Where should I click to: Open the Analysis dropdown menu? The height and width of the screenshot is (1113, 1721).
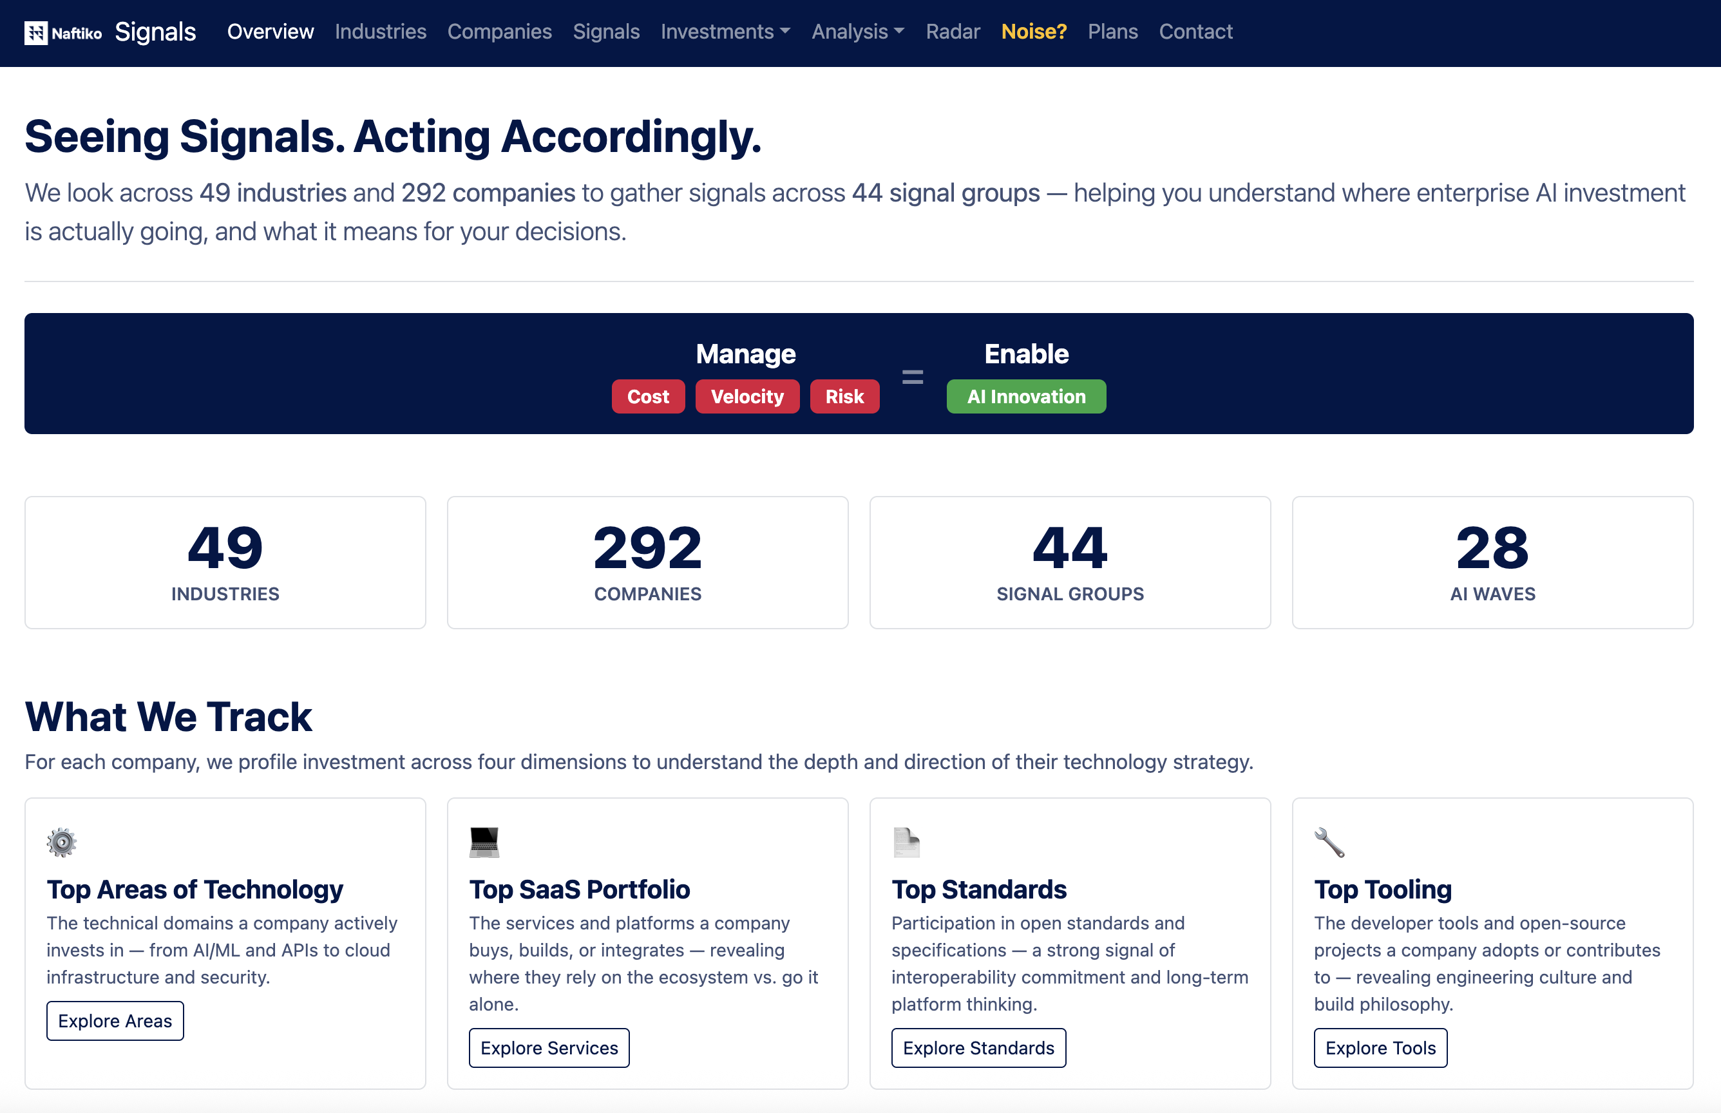point(857,32)
